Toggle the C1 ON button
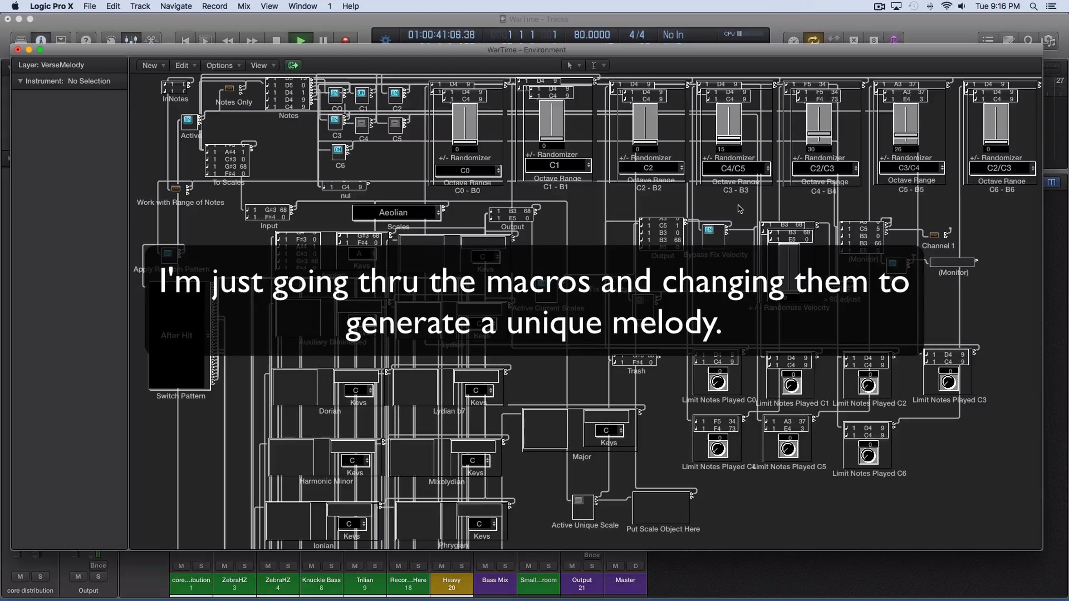This screenshot has height=601, width=1069. [361, 93]
